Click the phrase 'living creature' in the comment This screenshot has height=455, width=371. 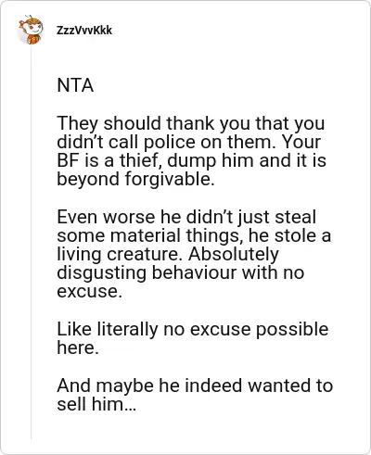(121, 254)
